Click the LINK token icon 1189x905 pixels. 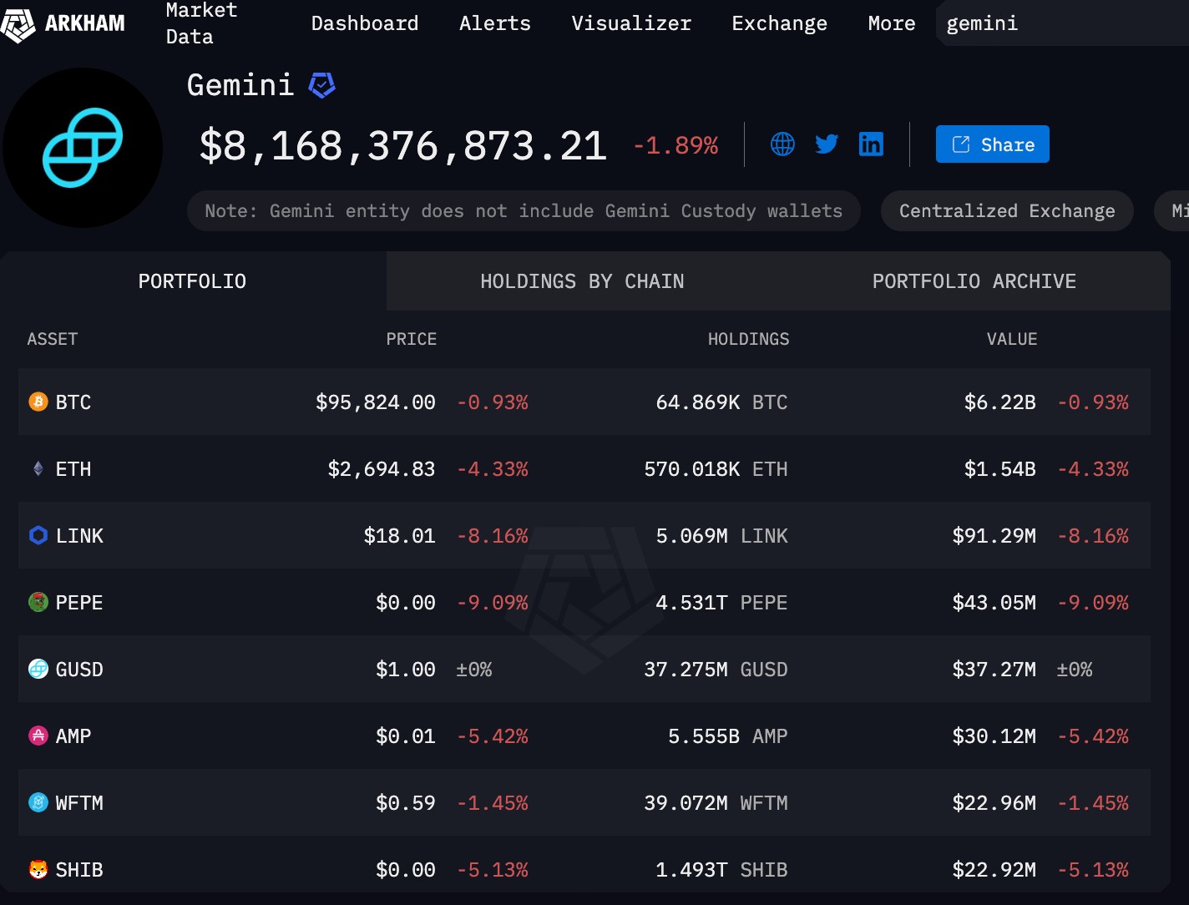tap(38, 535)
